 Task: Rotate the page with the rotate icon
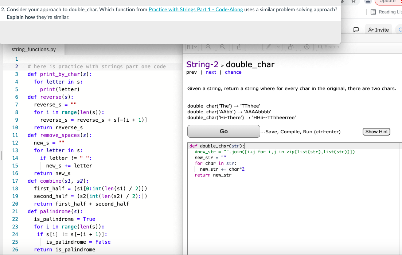point(291,47)
